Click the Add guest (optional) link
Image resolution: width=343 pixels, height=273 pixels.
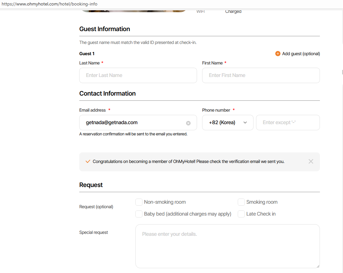point(301,54)
